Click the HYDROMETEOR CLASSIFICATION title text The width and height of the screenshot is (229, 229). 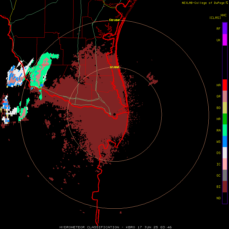click(89, 227)
